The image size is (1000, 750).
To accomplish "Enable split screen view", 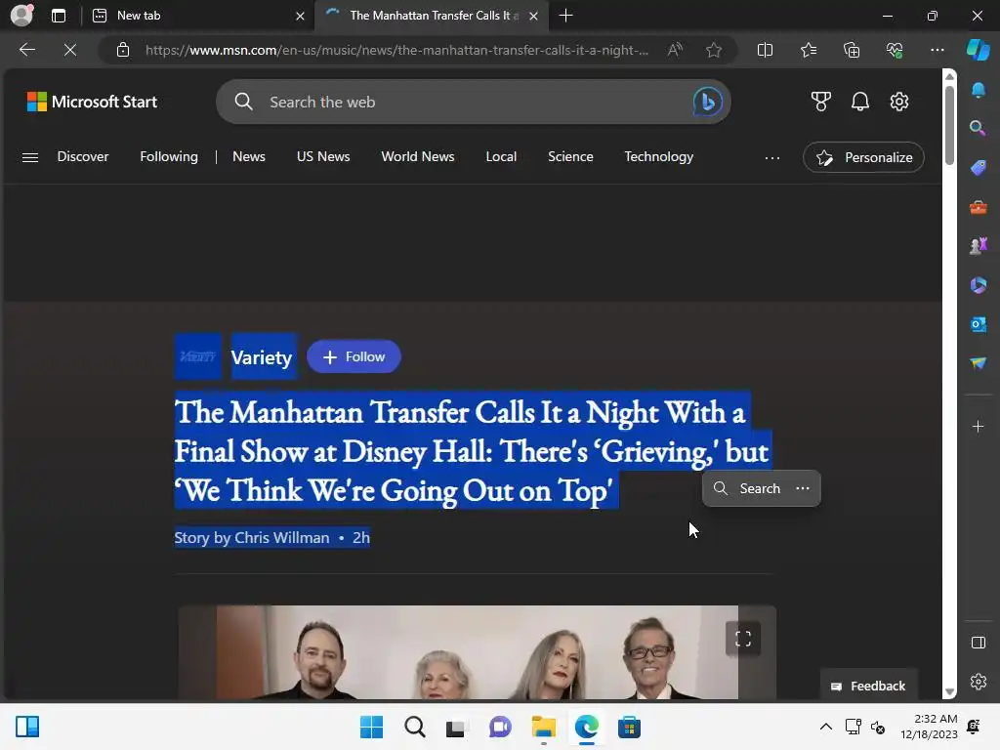I will (x=765, y=50).
